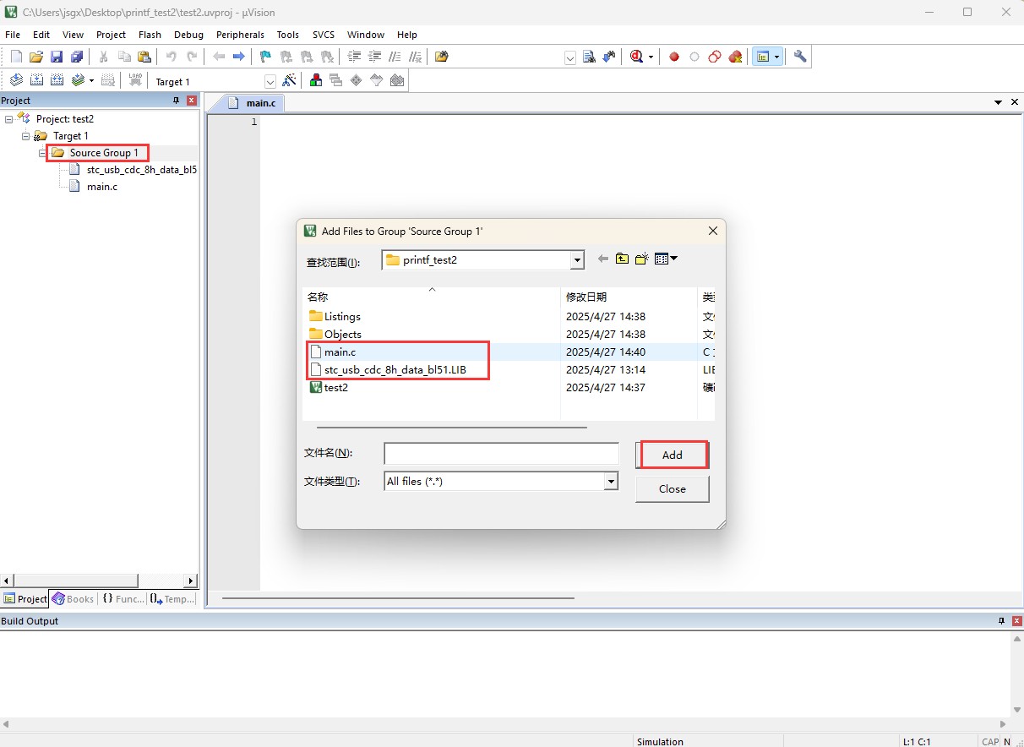
Task: Expand the file type All files dropdown
Action: tap(611, 482)
